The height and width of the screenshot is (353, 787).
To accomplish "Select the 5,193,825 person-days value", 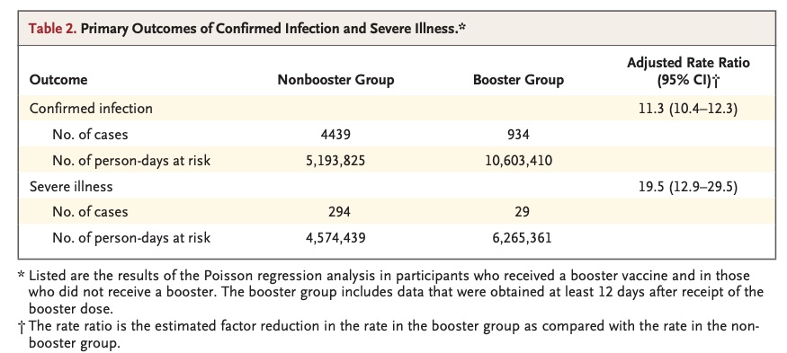I will click(335, 161).
